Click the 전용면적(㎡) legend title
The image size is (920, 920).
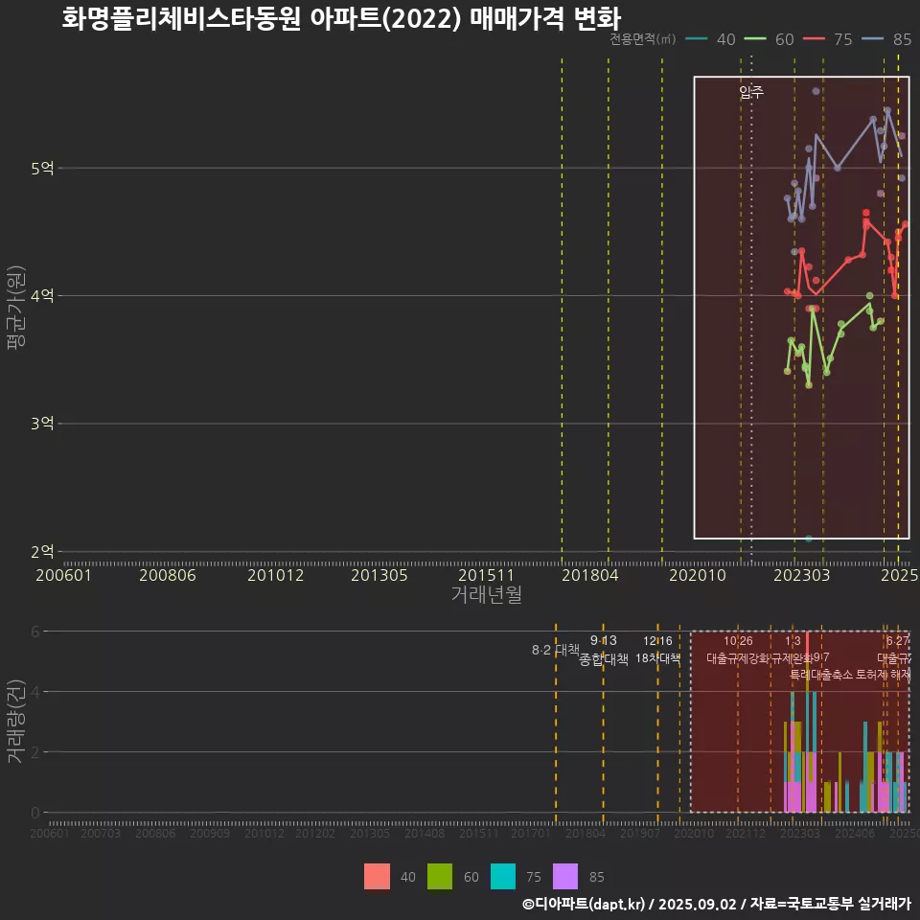642,38
